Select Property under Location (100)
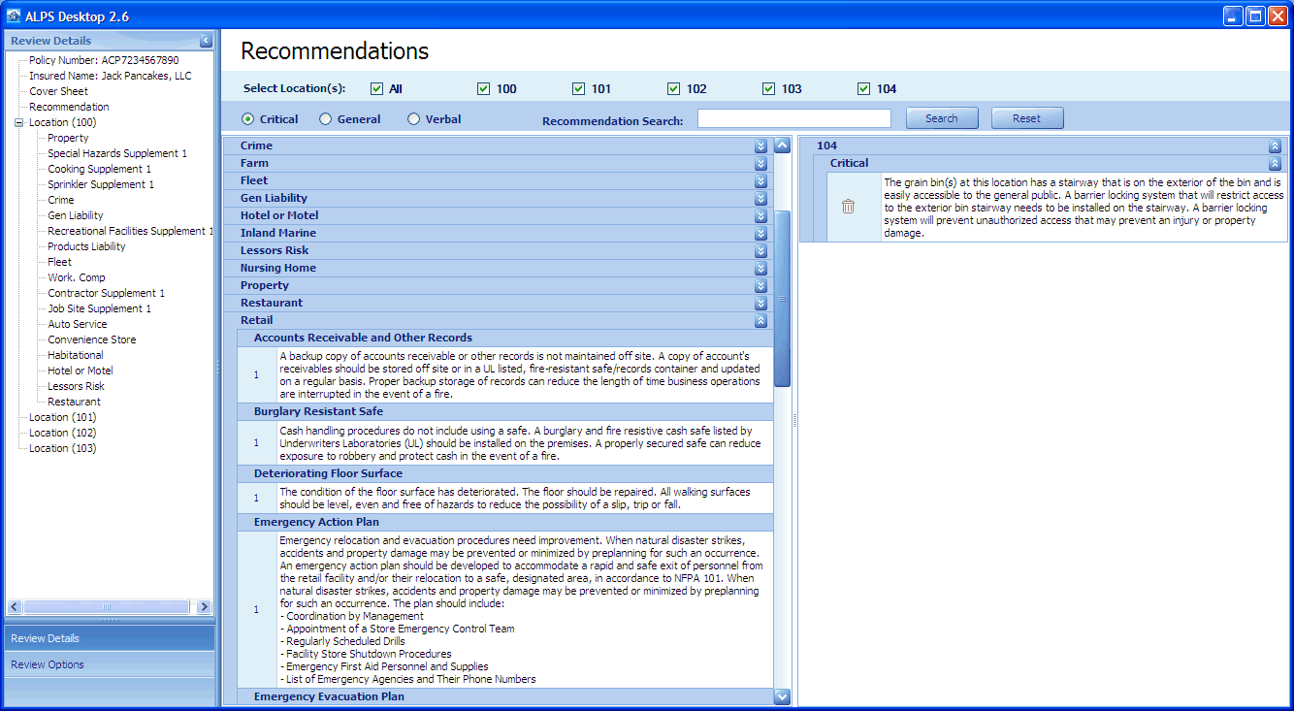 68,138
